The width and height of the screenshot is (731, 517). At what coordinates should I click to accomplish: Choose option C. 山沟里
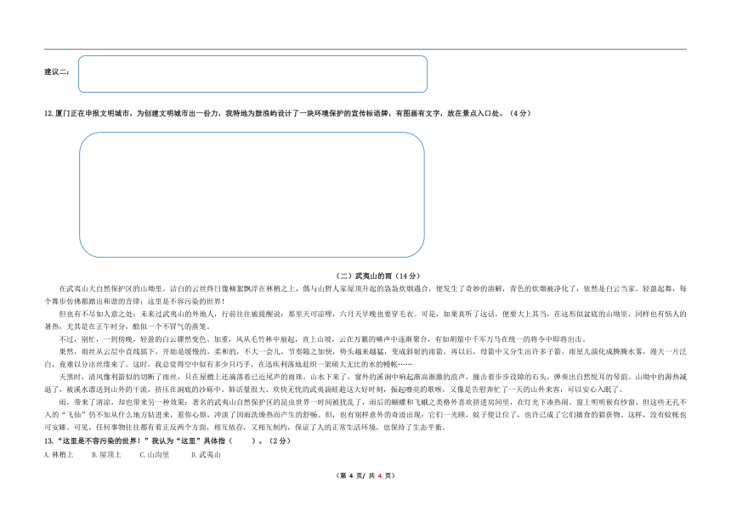pos(155,455)
